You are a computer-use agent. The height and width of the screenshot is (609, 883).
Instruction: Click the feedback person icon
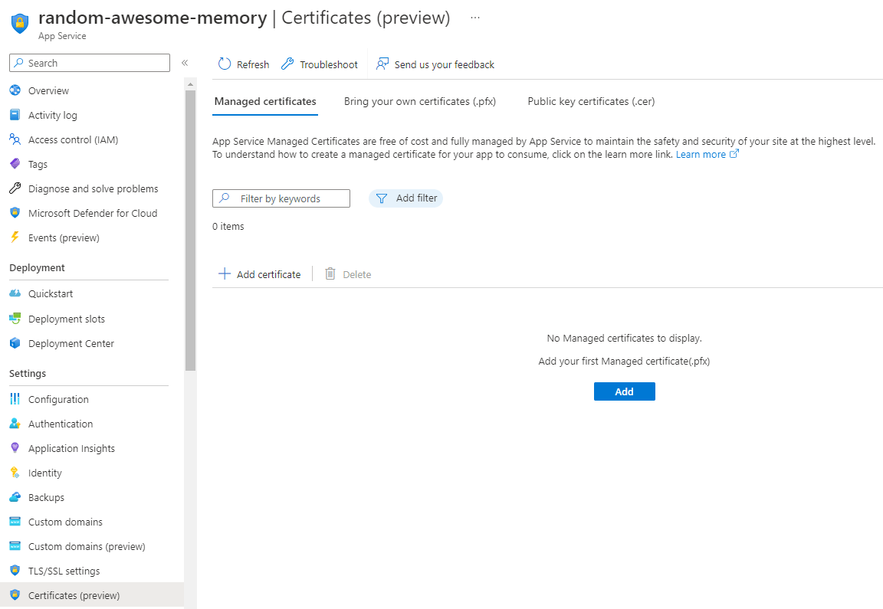(382, 64)
